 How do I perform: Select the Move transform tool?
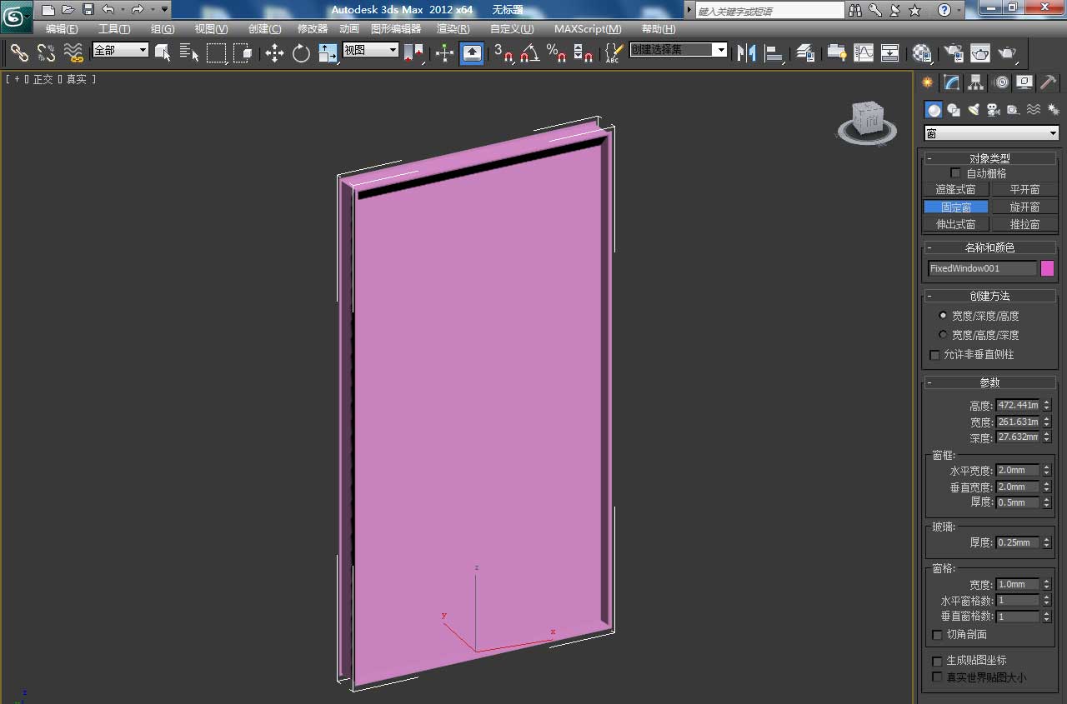click(x=274, y=53)
